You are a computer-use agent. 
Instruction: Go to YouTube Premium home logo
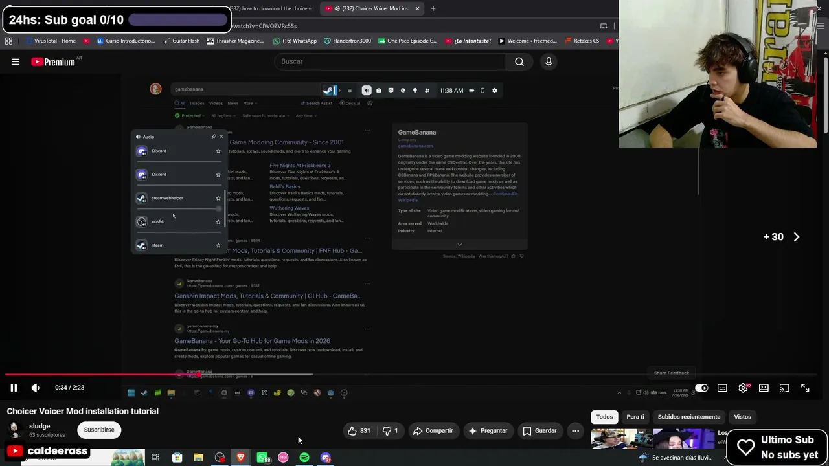(53, 61)
